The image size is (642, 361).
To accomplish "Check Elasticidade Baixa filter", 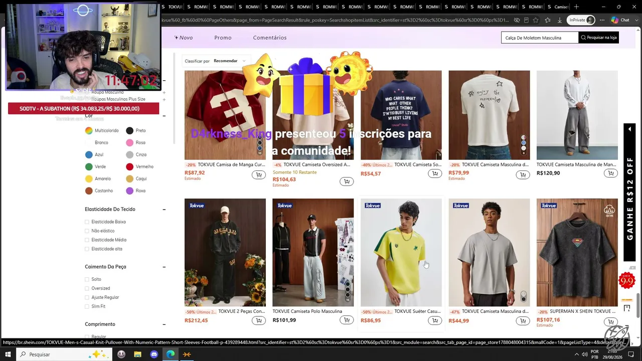I will [87, 222].
